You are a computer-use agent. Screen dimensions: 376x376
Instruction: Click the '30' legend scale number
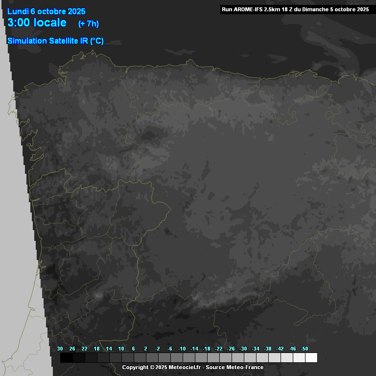[60, 349]
